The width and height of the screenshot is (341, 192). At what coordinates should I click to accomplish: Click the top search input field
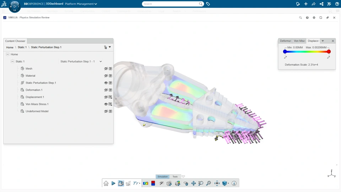click(x=171, y=4)
